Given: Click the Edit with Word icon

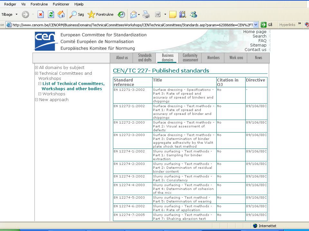Looking at the screenshot, I should click(158, 14).
